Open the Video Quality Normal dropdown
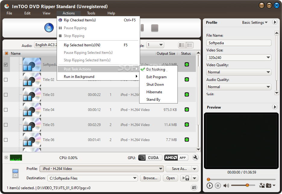 tap(239, 72)
